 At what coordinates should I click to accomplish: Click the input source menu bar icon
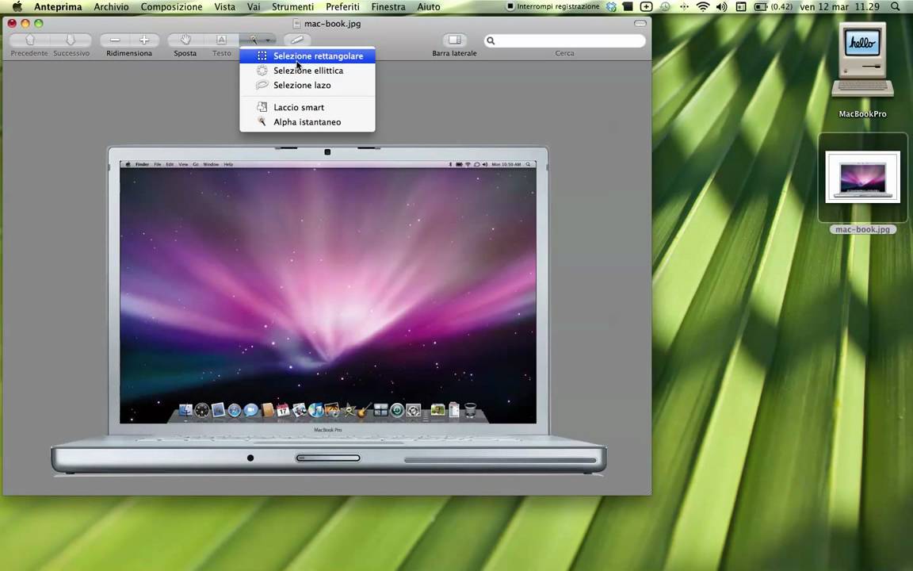(x=741, y=7)
